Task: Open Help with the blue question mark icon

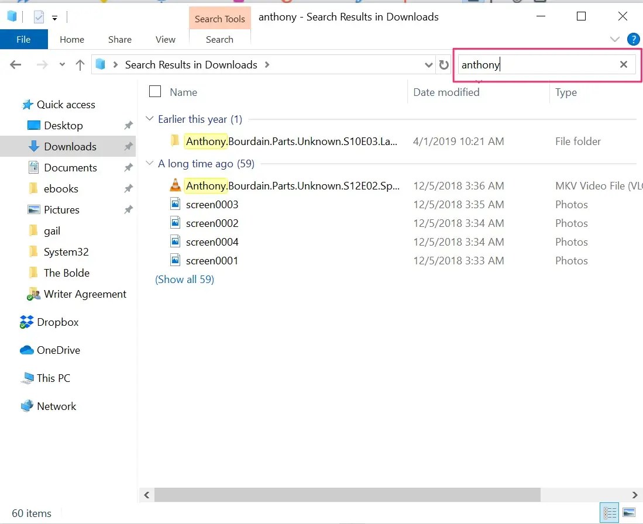Action: tap(633, 39)
